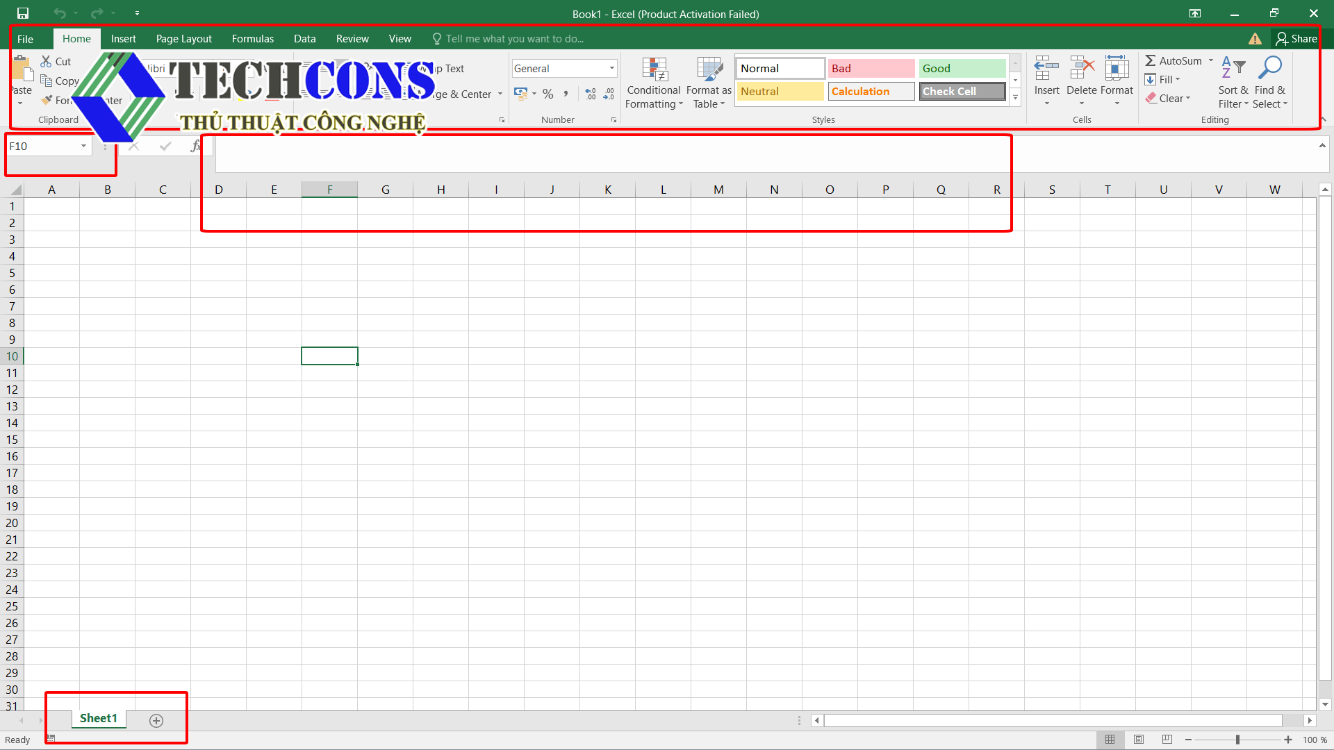The image size is (1334, 750).
Task: Open the Ribbon Display Options icon
Action: point(1194,13)
